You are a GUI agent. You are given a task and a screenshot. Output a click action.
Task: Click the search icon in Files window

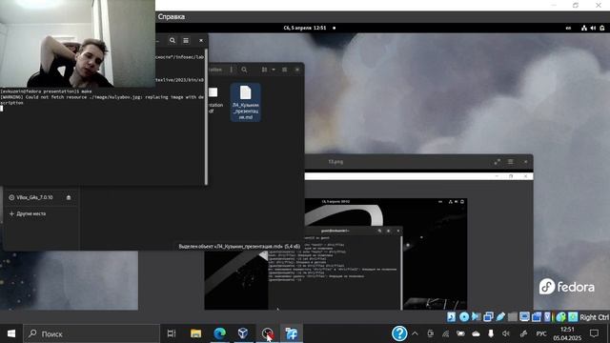(x=244, y=70)
